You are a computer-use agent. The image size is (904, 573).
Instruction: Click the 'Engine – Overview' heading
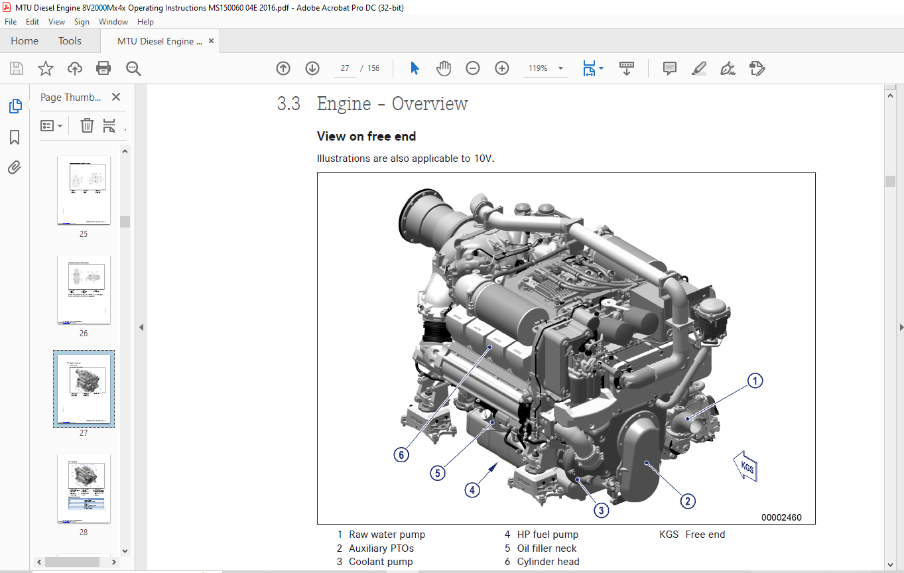pyautogui.click(x=393, y=103)
